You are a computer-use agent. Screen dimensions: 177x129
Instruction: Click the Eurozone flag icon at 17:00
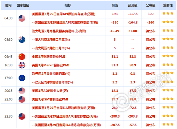[22, 78]
